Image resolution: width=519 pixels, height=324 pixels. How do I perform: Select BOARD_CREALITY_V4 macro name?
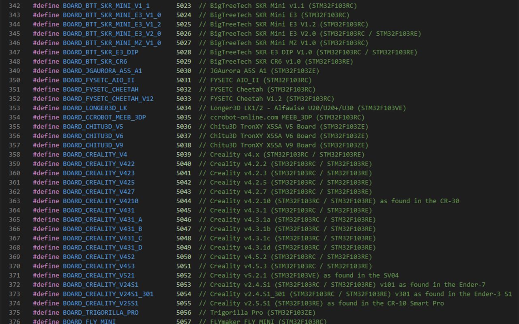95,155
